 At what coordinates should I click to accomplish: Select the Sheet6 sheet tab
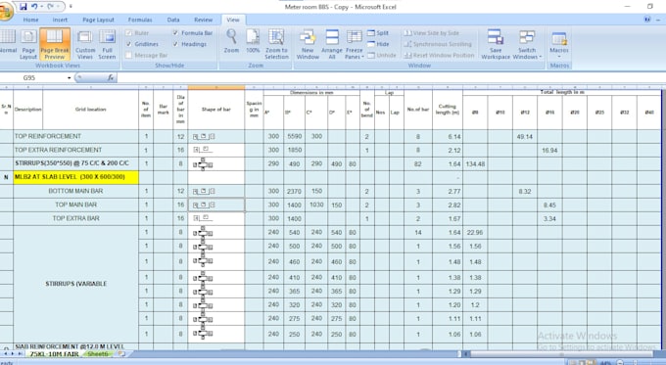98,354
